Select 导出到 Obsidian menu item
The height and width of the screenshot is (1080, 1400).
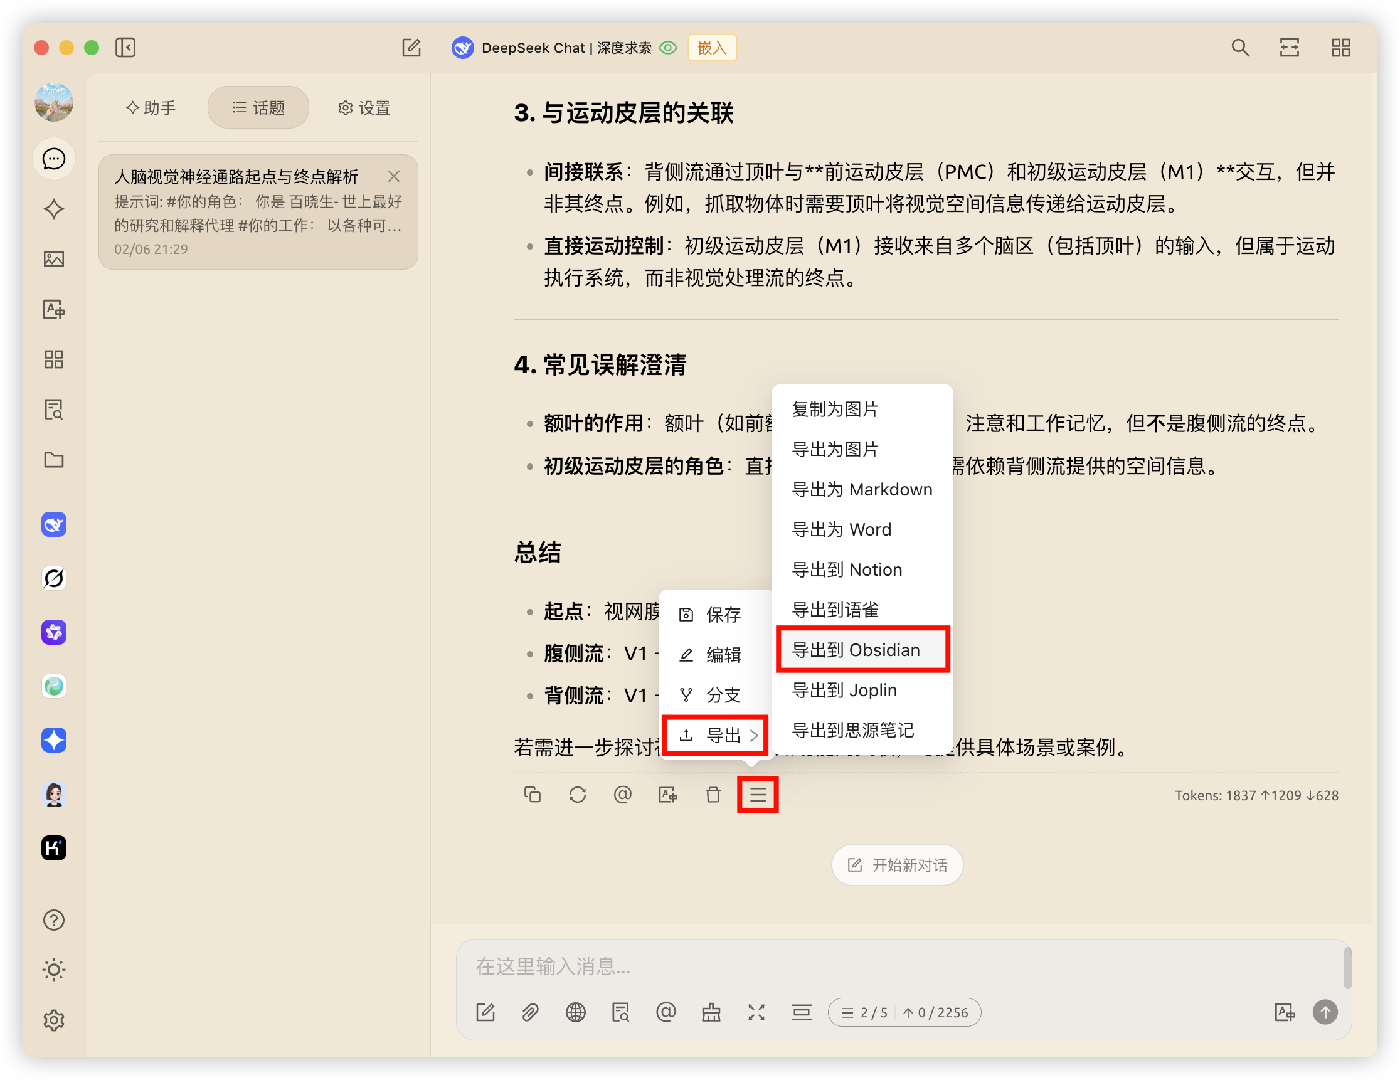point(862,650)
